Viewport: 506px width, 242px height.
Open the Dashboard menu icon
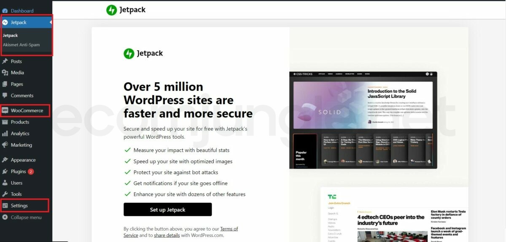(x=5, y=11)
